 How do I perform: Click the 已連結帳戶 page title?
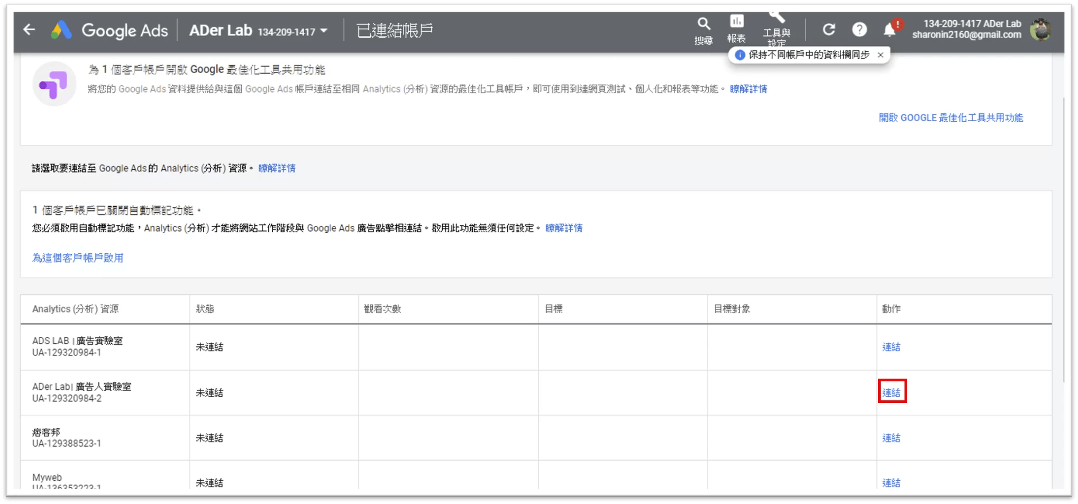(395, 30)
